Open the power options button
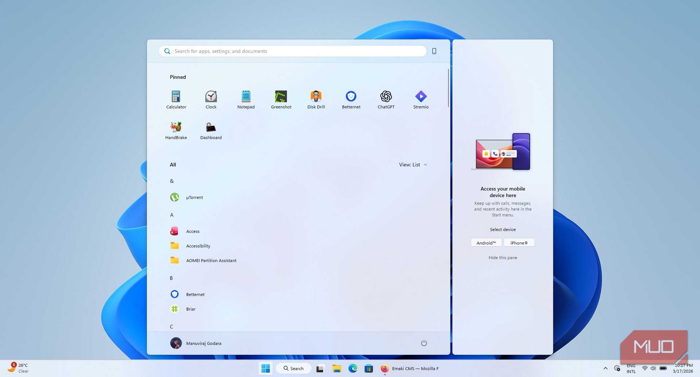The width and height of the screenshot is (700, 377). point(424,343)
